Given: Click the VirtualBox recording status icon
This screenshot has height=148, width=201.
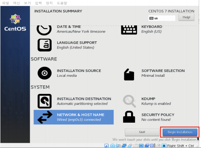Looking at the screenshot, I should [x=147, y=146].
